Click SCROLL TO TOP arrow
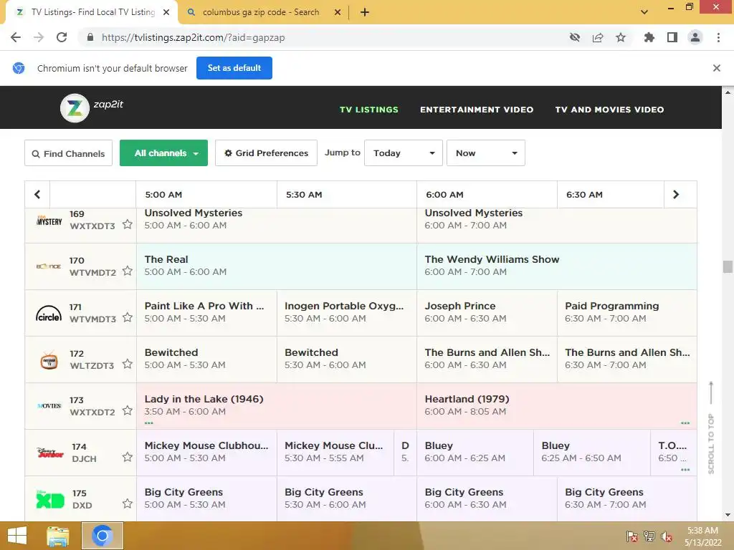The height and width of the screenshot is (550, 734). click(710, 428)
